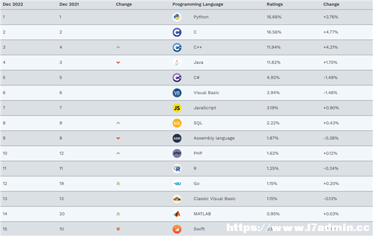Open the Assembly language entry

point(214,138)
